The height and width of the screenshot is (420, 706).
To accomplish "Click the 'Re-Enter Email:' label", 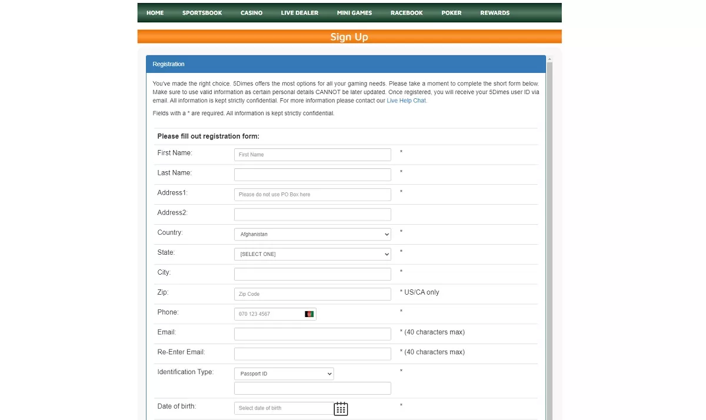I will tap(181, 352).
